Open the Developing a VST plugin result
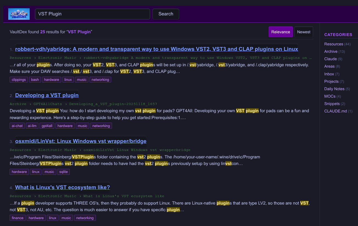This screenshot has height=226, width=358. [47, 95]
